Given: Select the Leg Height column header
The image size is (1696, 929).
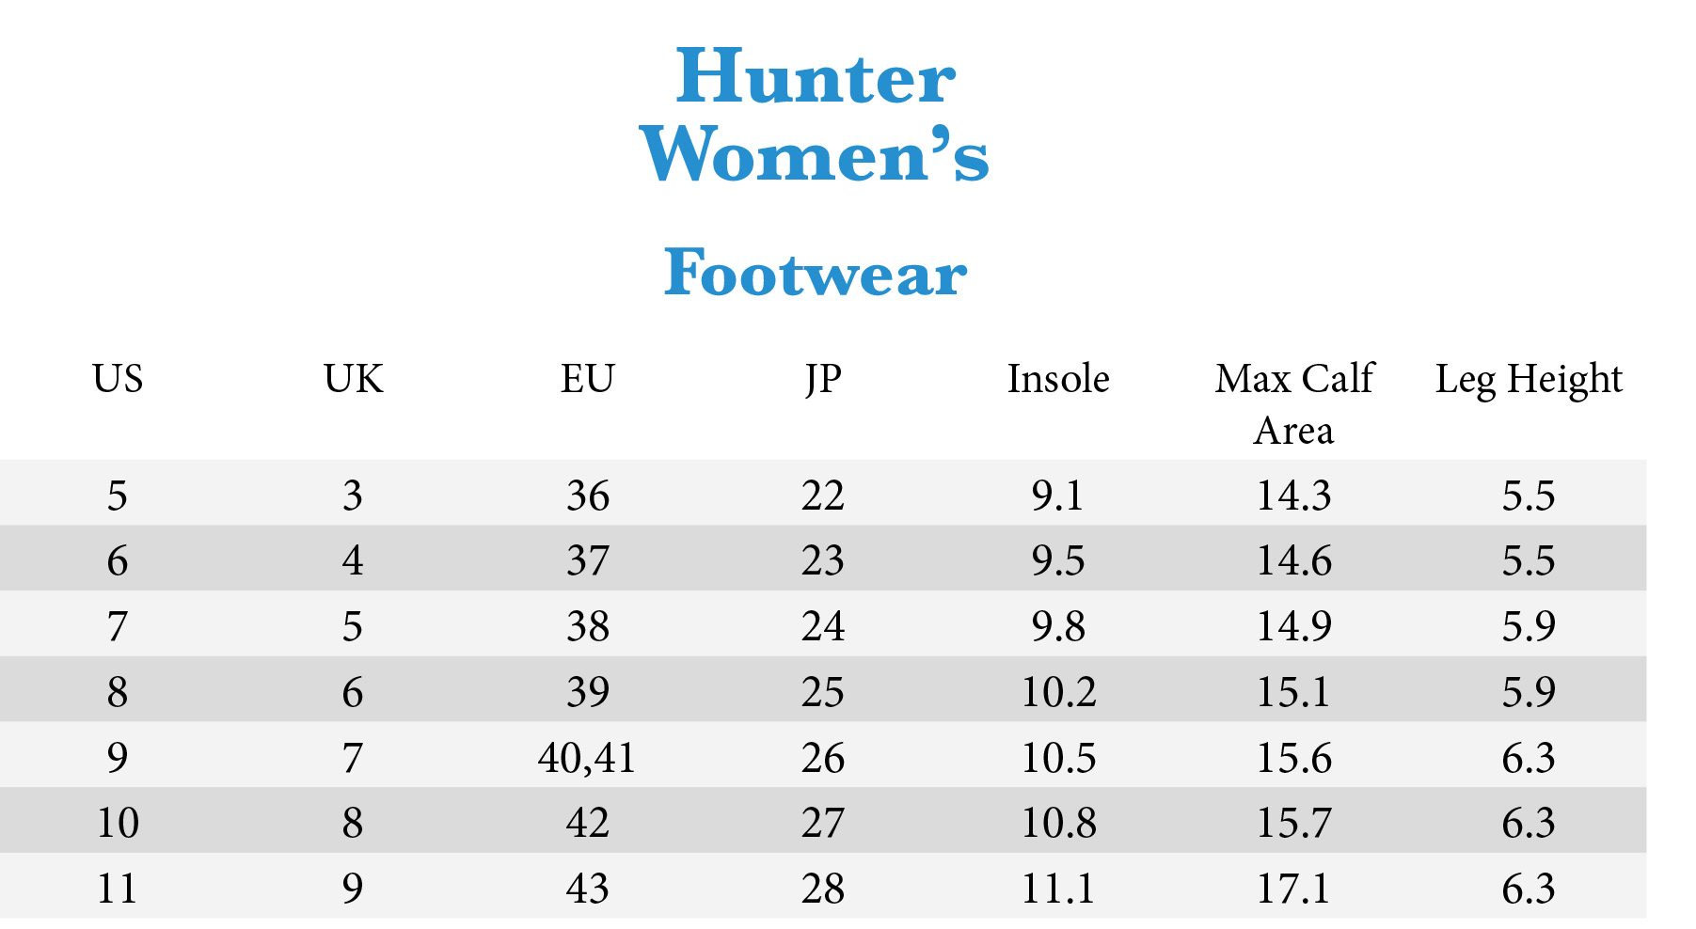Looking at the screenshot, I should coord(1529,381).
